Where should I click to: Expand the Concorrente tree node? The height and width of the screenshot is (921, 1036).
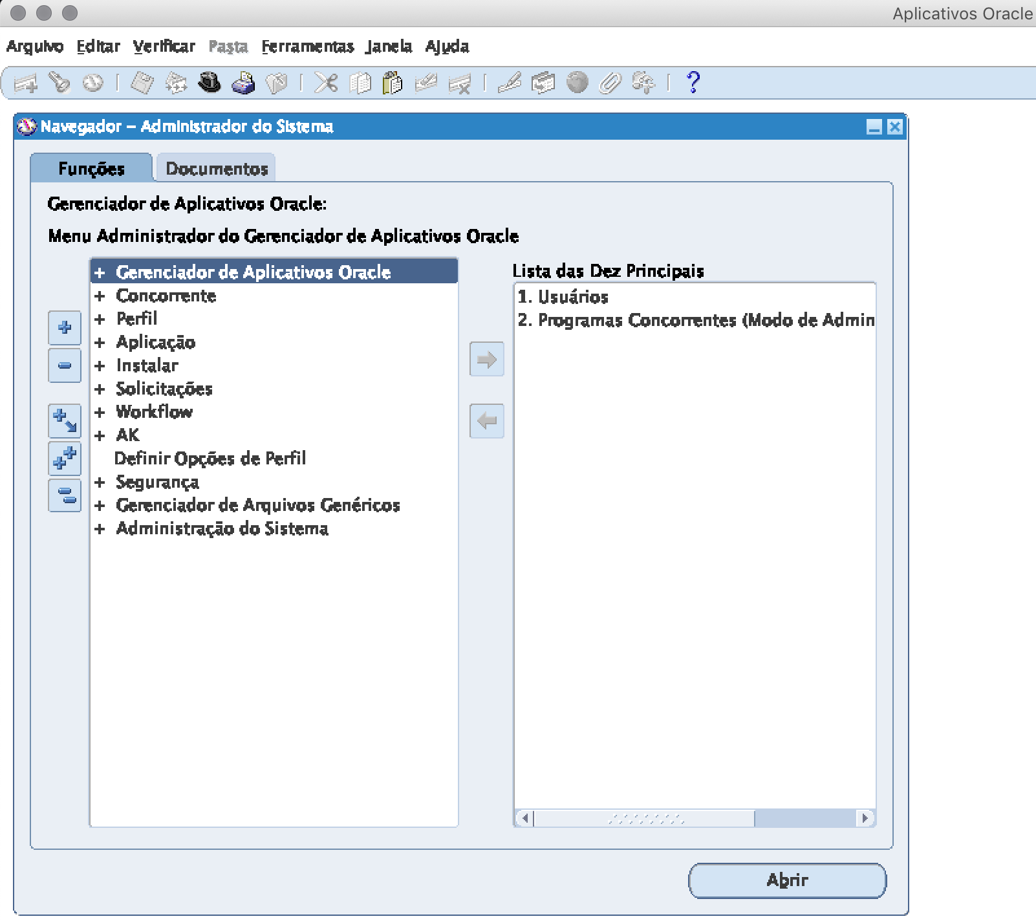(100, 296)
